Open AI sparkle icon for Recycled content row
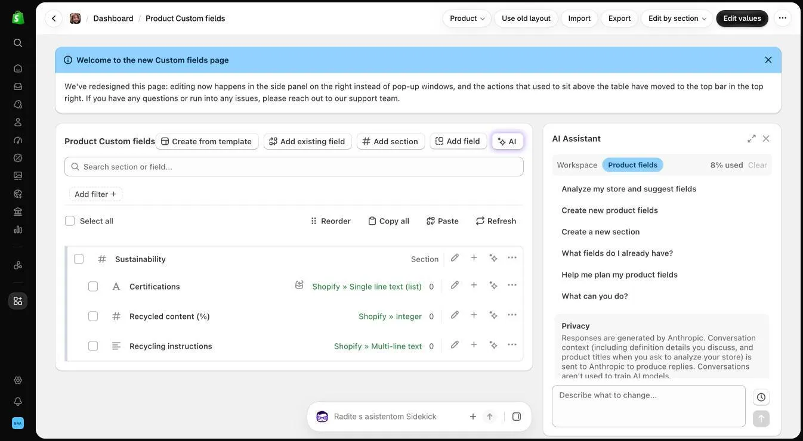Image resolution: width=803 pixels, height=441 pixels. [493, 315]
